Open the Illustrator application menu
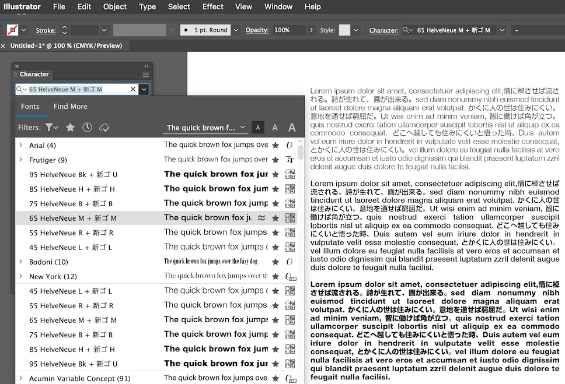Image resolution: width=565 pixels, height=384 pixels. [22, 6]
